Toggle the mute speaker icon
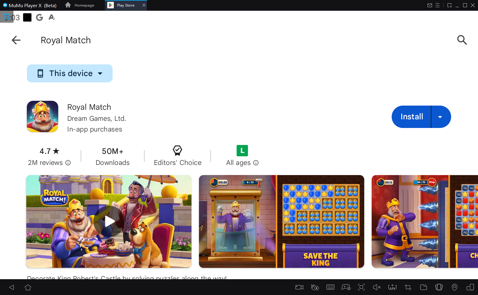The width and height of the screenshot is (478, 295). point(377,287)
